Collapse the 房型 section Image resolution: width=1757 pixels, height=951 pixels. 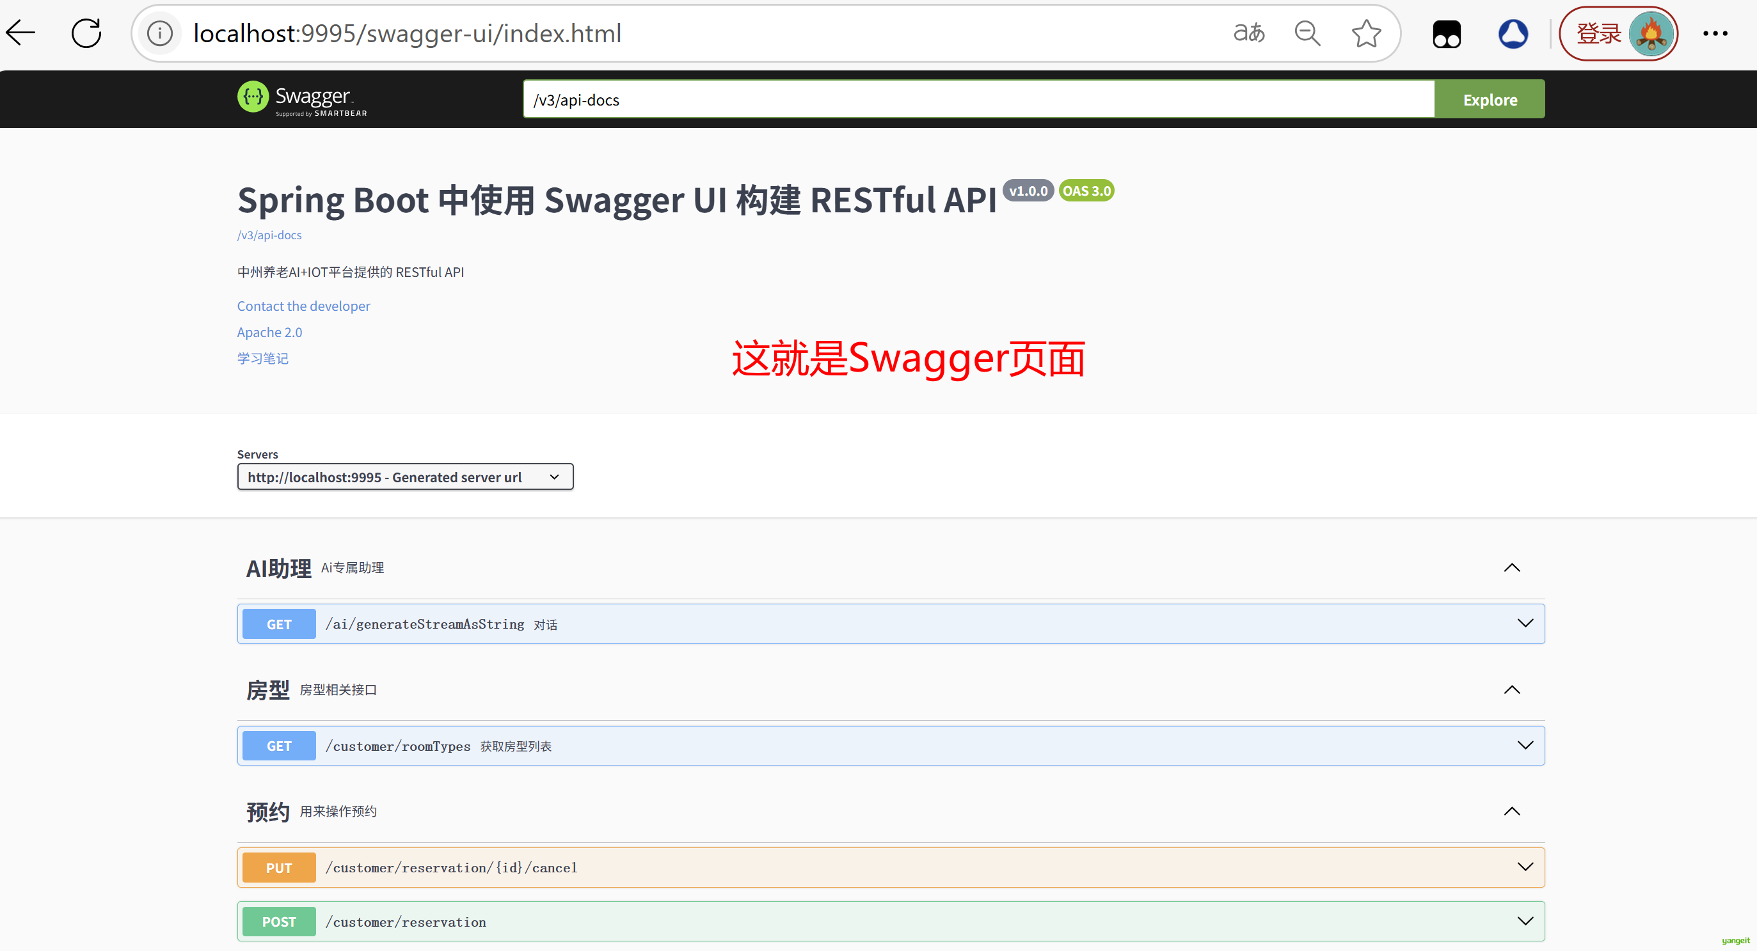point(1511,690)
